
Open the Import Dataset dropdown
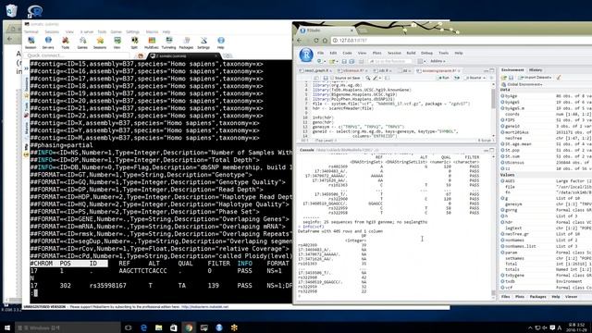(535, 78)
